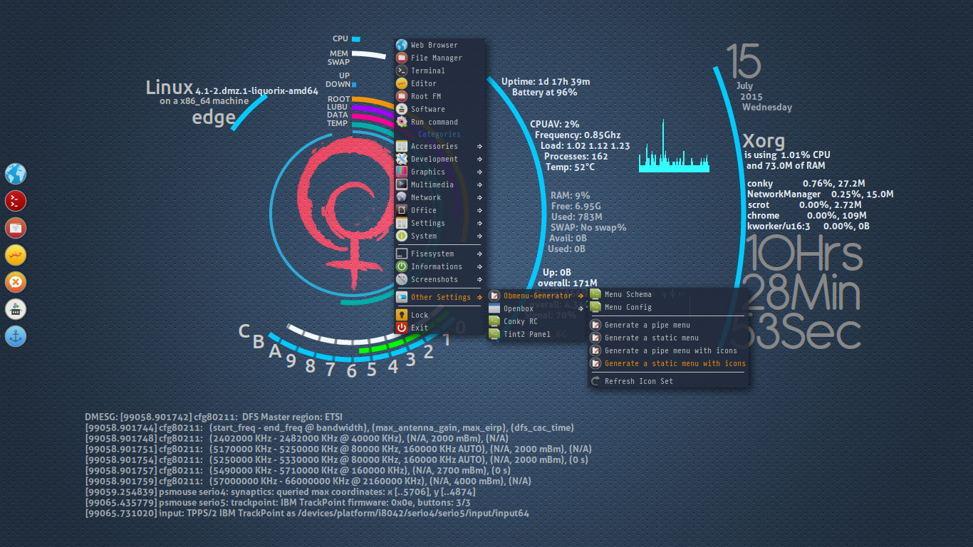Launch Terminal from its menu icon

pyautogui.click(x=402, y=71)
